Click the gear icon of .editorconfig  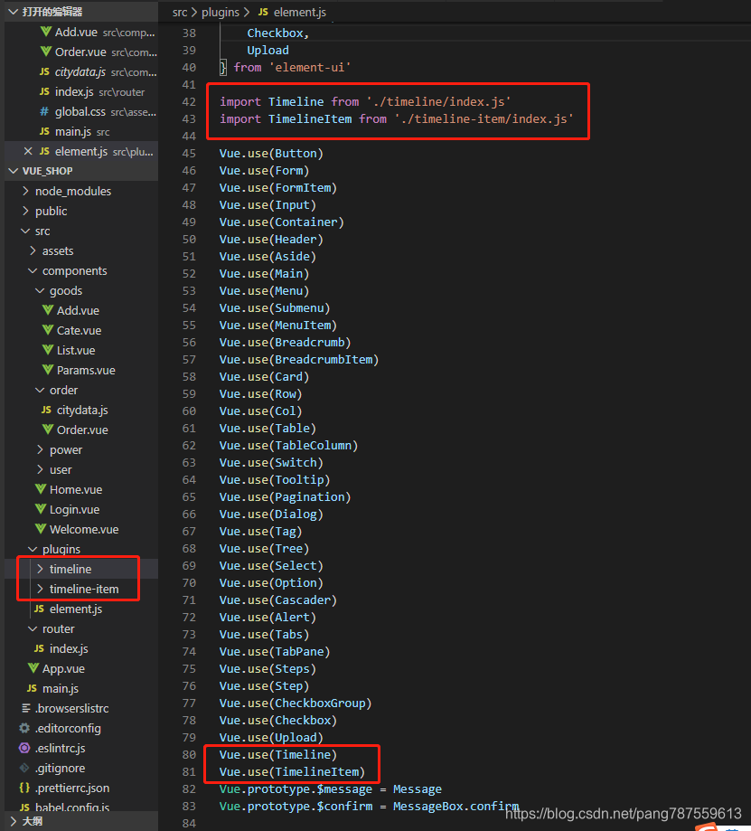[24, 728]
